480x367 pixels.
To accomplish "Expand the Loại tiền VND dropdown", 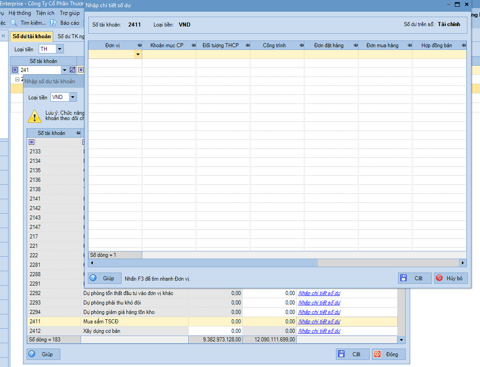I will point(72,97).
